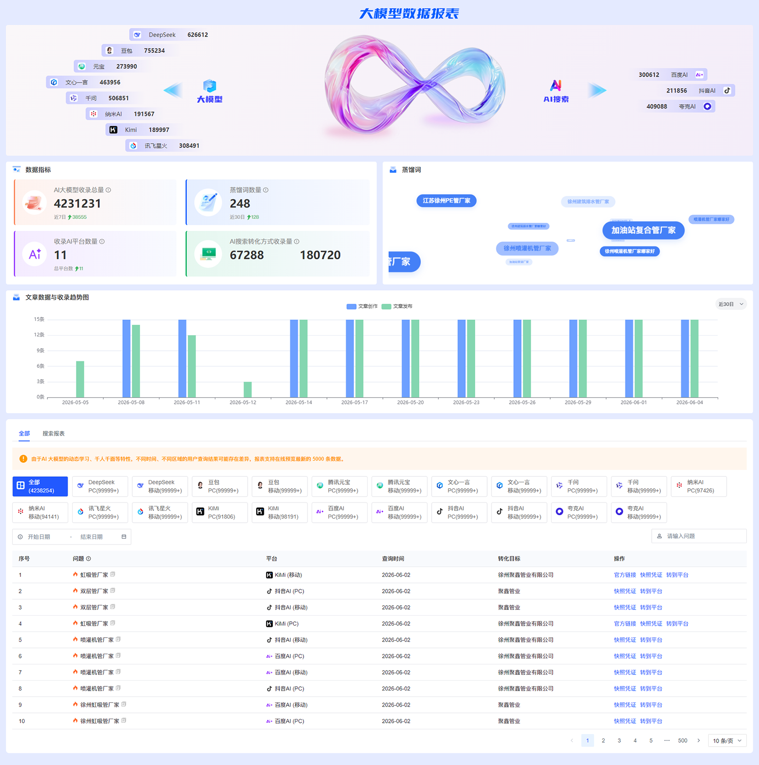Filter by 腾讯元宝 PC(99999+) chip
The height and width of the screenshot is (765, 759).
click(340, 486)
